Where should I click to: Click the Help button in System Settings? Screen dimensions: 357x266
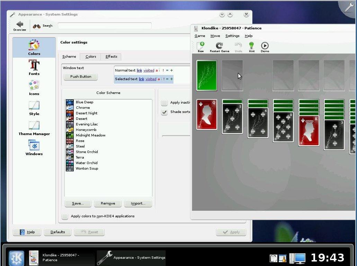click(27, 232)
